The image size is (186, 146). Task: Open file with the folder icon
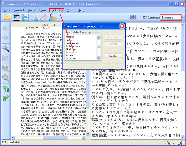tap(8, 17)
